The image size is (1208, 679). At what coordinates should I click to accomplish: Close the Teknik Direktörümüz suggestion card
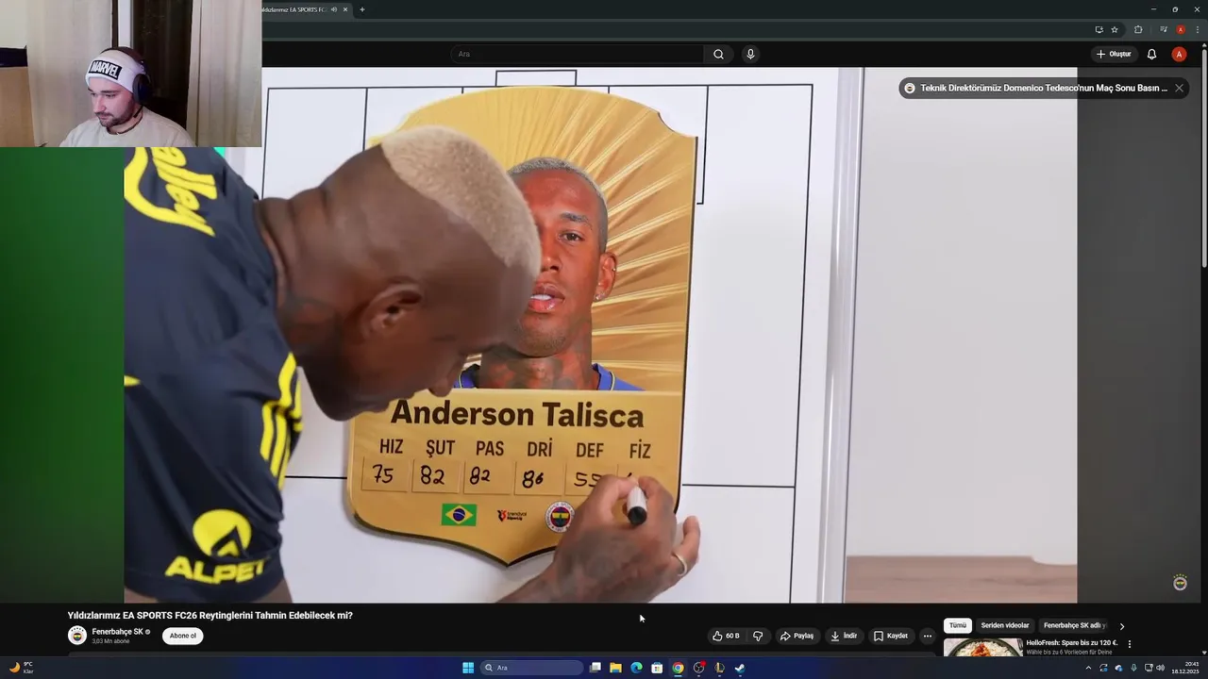[1179, 88]
